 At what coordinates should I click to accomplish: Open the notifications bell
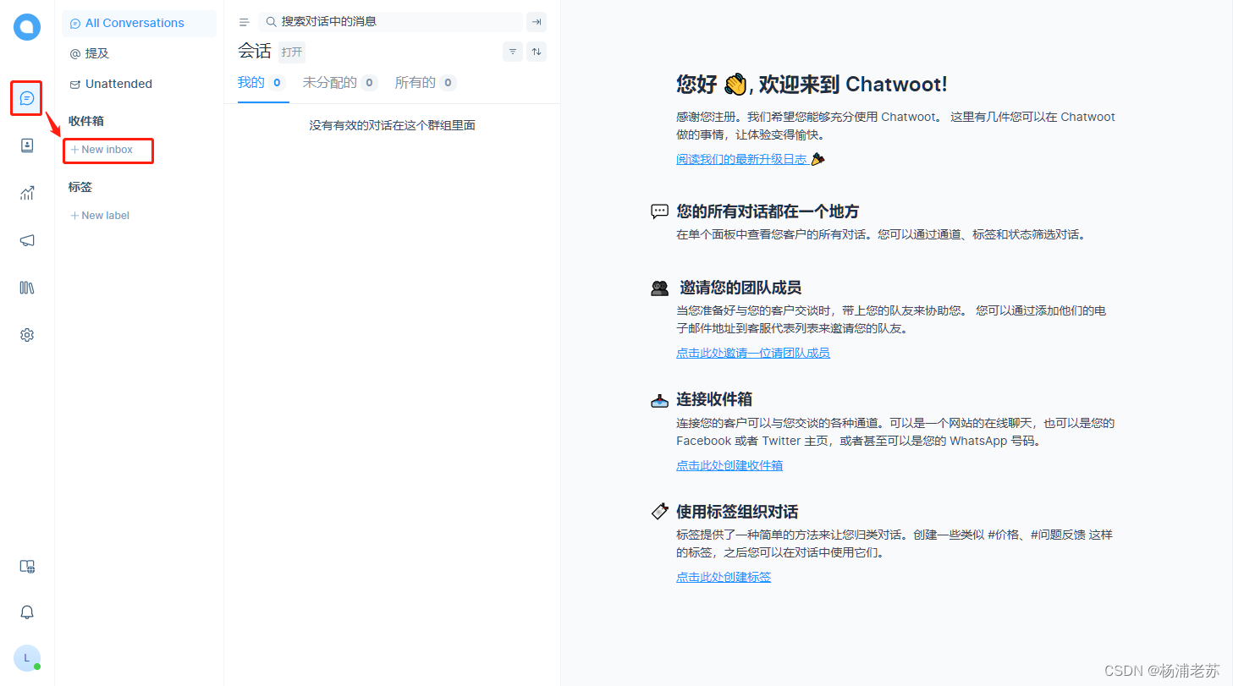coord(27,612)
